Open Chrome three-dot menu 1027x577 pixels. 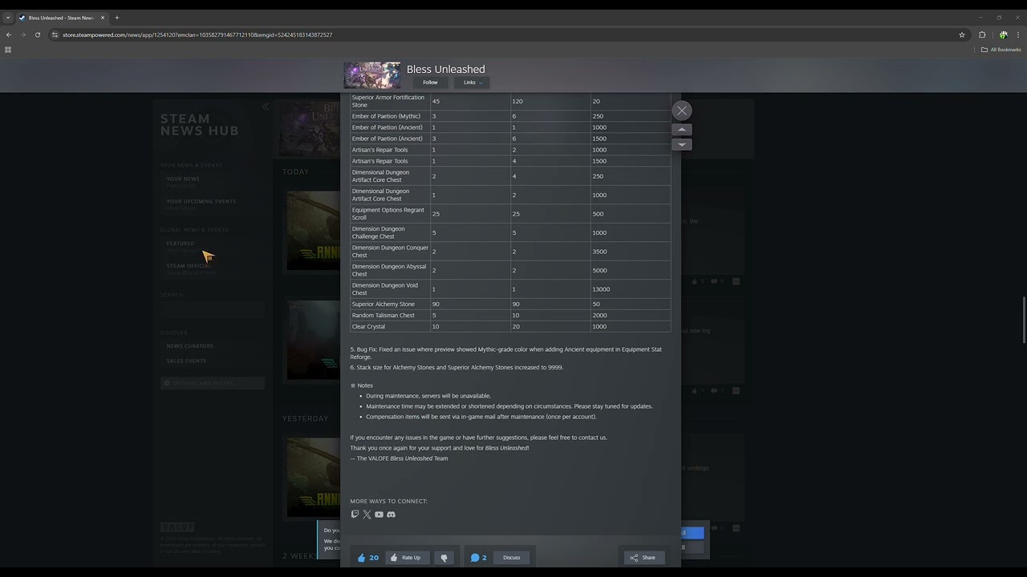point(1019,34)
